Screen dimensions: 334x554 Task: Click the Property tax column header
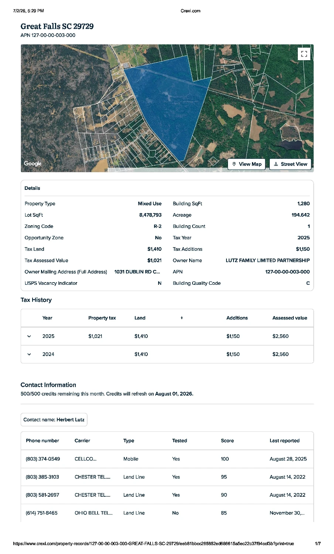coord(102,318)
